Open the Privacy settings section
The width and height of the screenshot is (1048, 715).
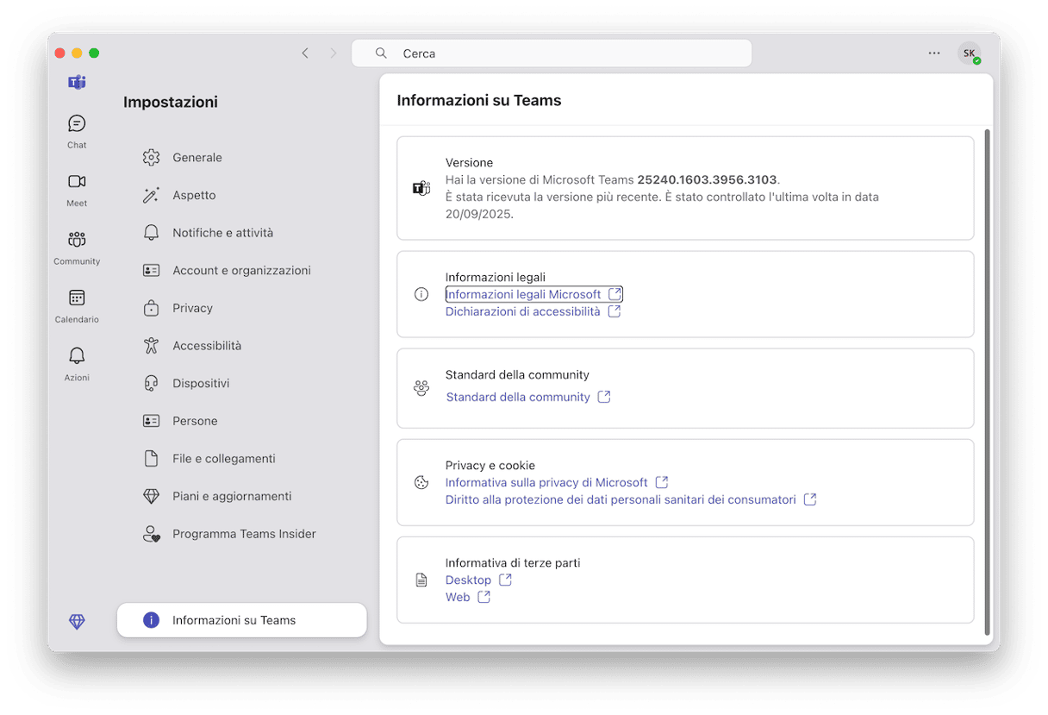192,308
